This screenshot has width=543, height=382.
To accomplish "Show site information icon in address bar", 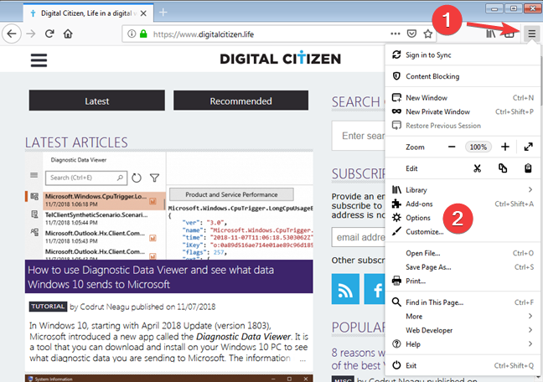I will (132, 34).
